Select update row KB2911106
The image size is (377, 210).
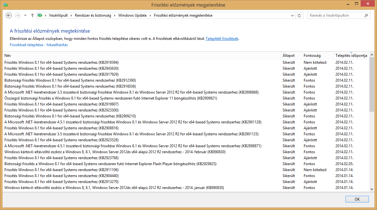pos(186,170)
